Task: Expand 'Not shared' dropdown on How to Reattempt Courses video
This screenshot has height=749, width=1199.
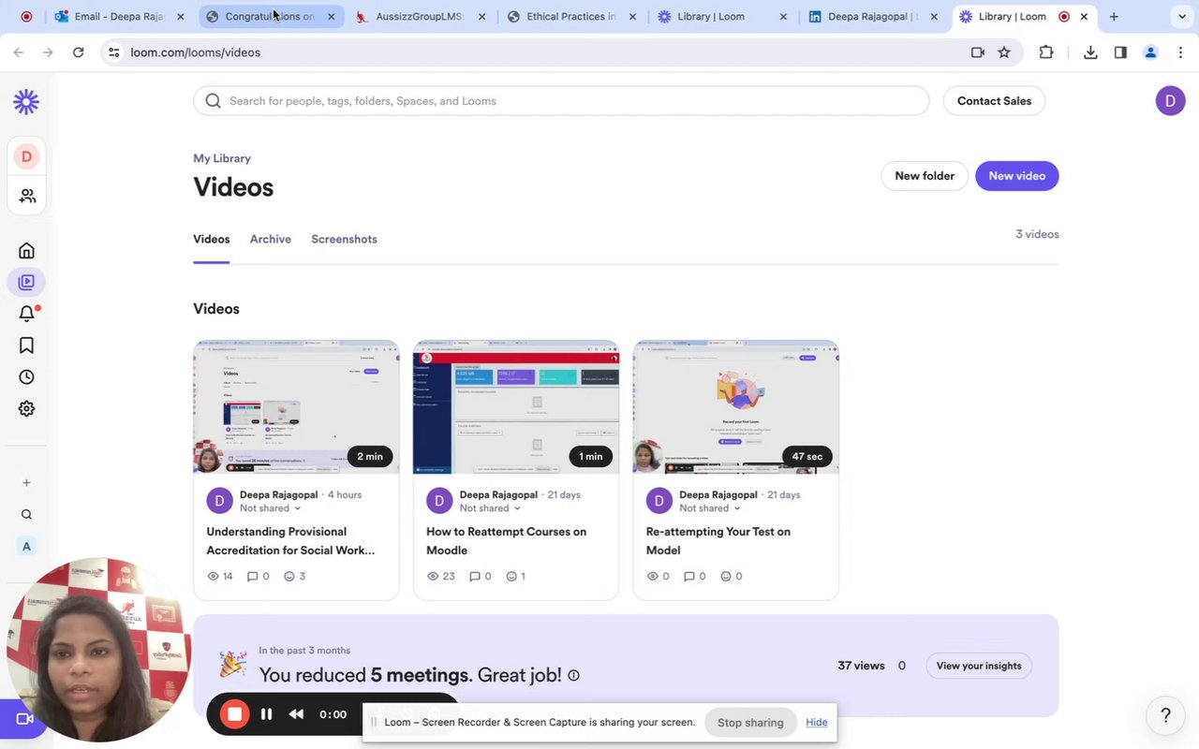Action: [x=490, y=508]
